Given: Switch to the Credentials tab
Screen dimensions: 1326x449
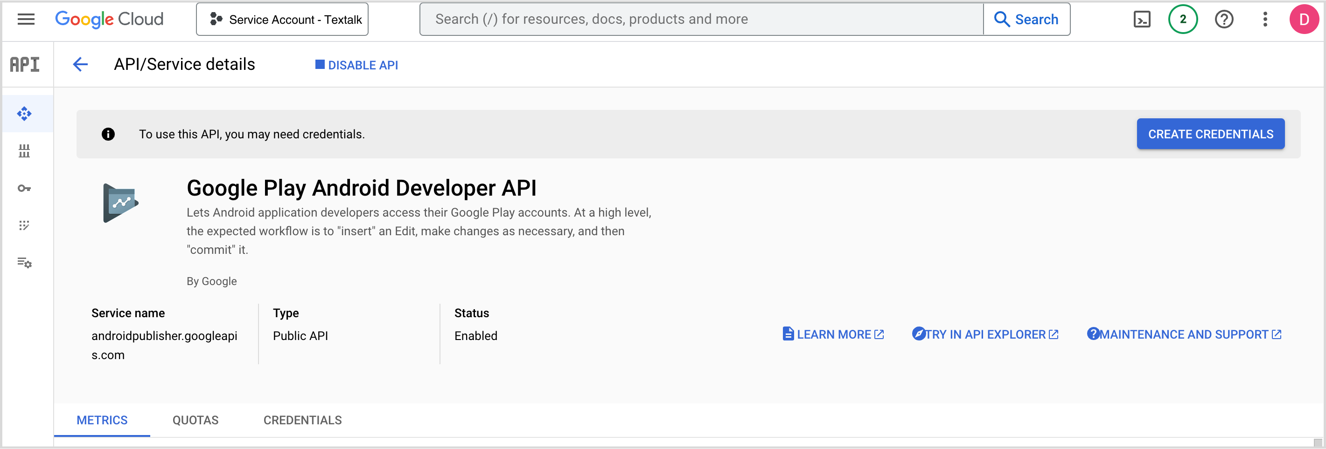Looking at the screenshot, I should tap(302, 420).
